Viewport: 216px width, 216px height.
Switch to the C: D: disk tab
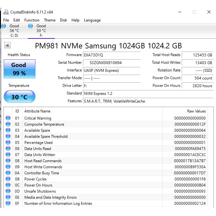point(14,30)
